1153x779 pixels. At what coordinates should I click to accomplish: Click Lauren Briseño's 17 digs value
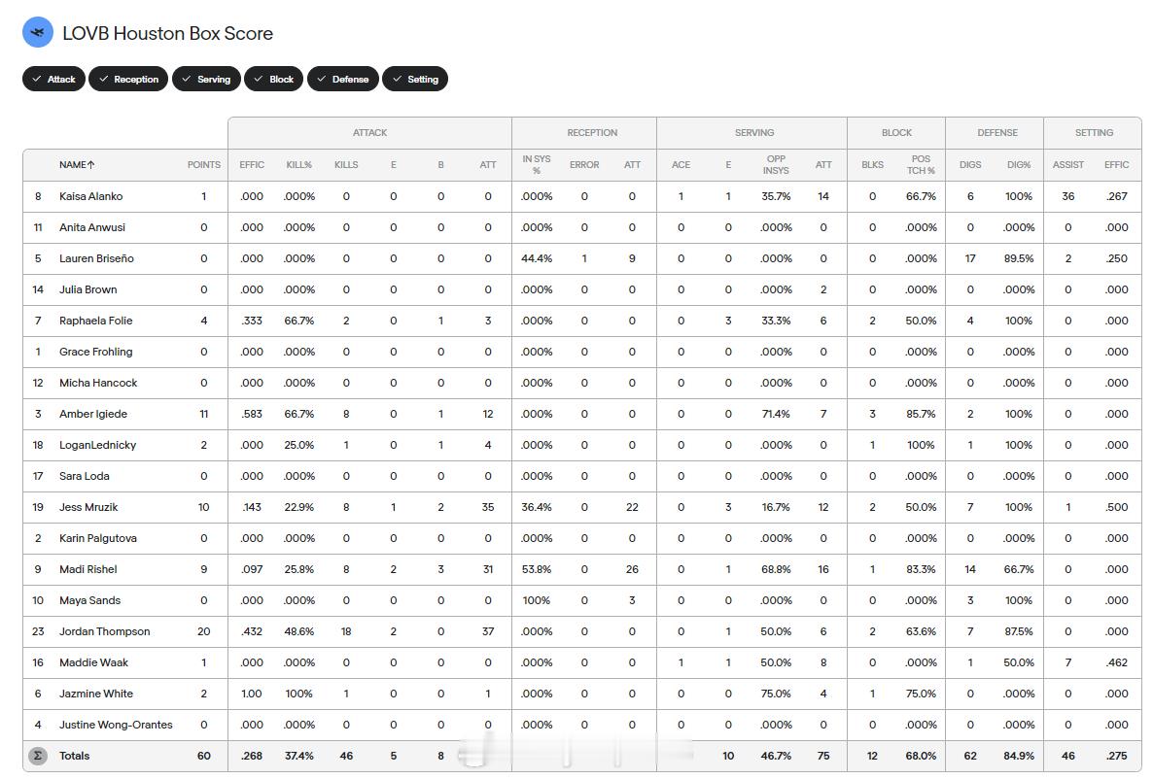tap(970, 258)
